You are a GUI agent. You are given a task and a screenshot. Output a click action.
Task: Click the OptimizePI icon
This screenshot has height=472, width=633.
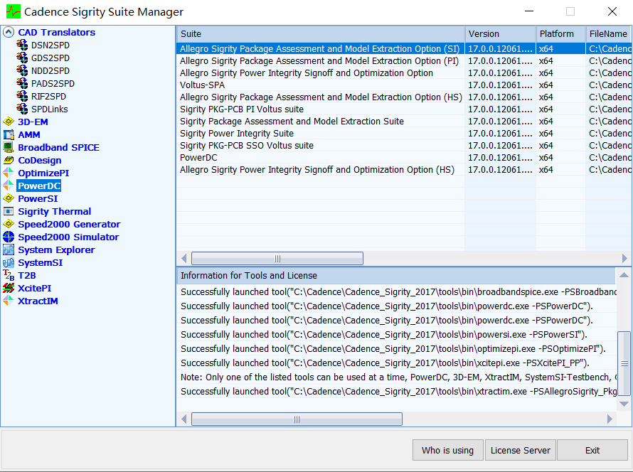click(x=9, y=173)
